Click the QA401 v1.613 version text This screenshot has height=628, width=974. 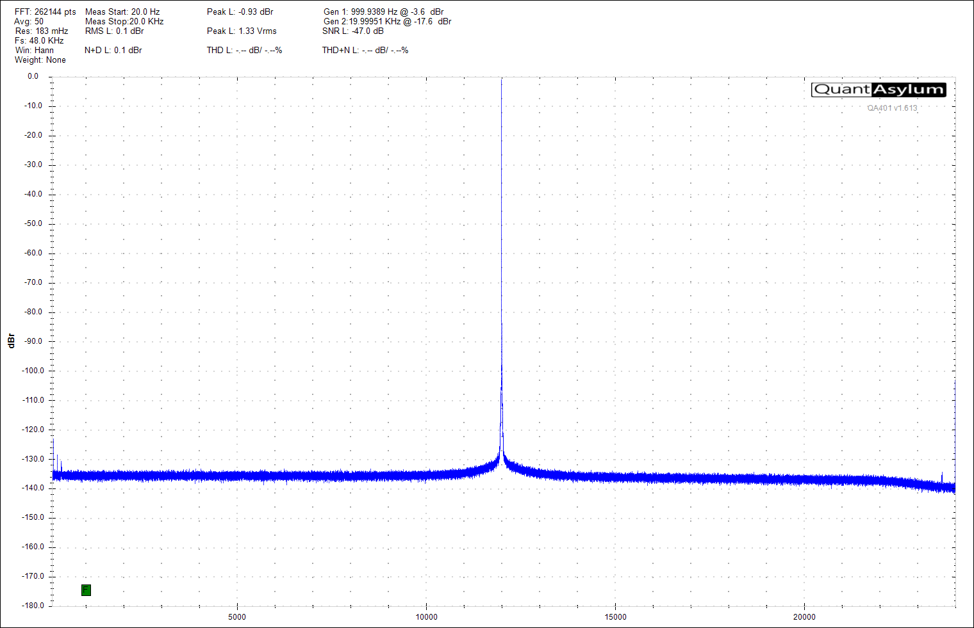coord(893,108)
